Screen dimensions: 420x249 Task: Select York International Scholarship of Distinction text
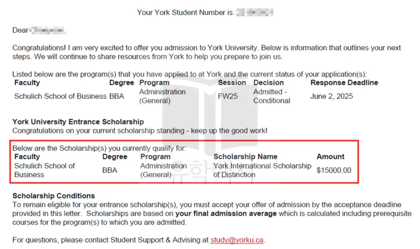tap(262, 170)
